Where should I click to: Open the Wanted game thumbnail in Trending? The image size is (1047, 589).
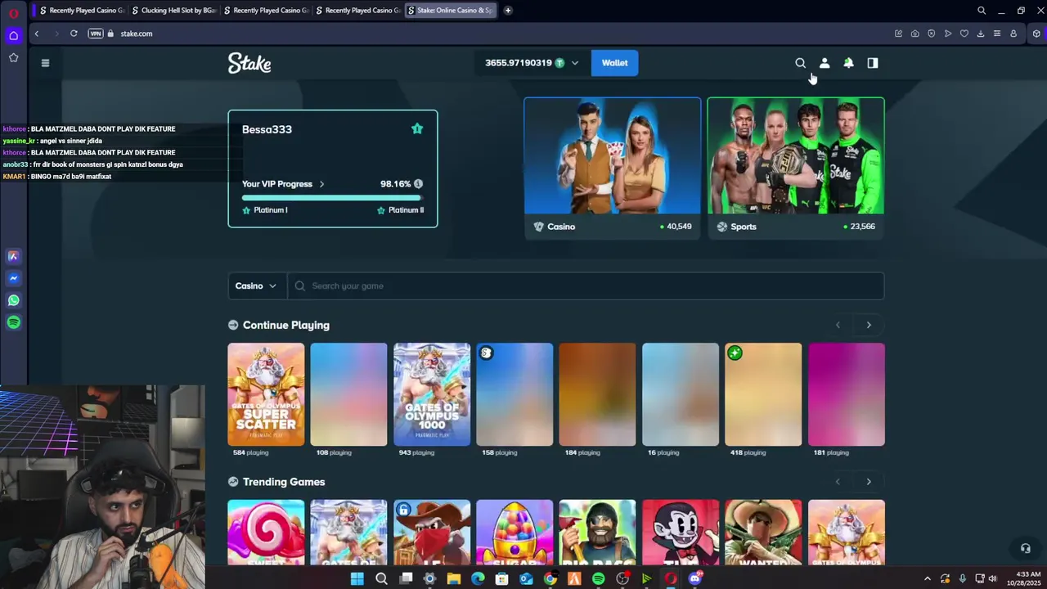tap(763, 533)
